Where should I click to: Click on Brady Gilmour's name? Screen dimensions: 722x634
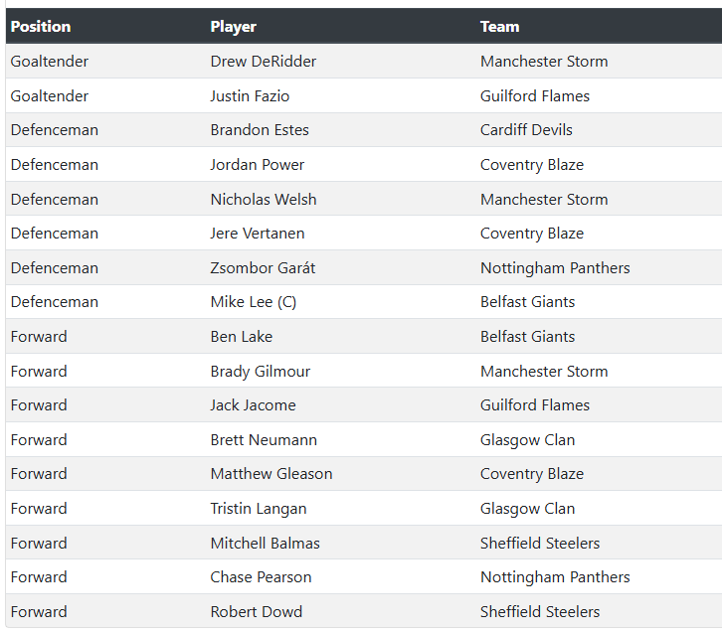coord(261,372)
